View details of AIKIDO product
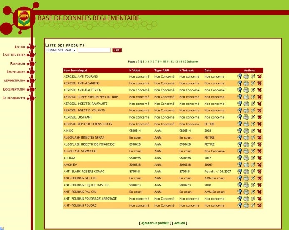 coord(240,131)
